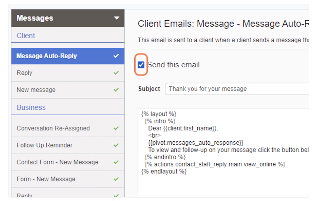Open Follow Up Reminder template

pos(68,145)
